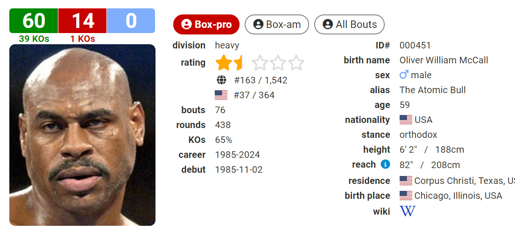The image size is (515, 230).
Task: Open the Wikipedia wiki icon
Action: 407,211
